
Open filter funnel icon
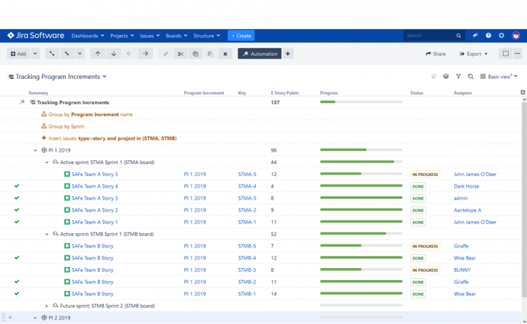[458, 76]
